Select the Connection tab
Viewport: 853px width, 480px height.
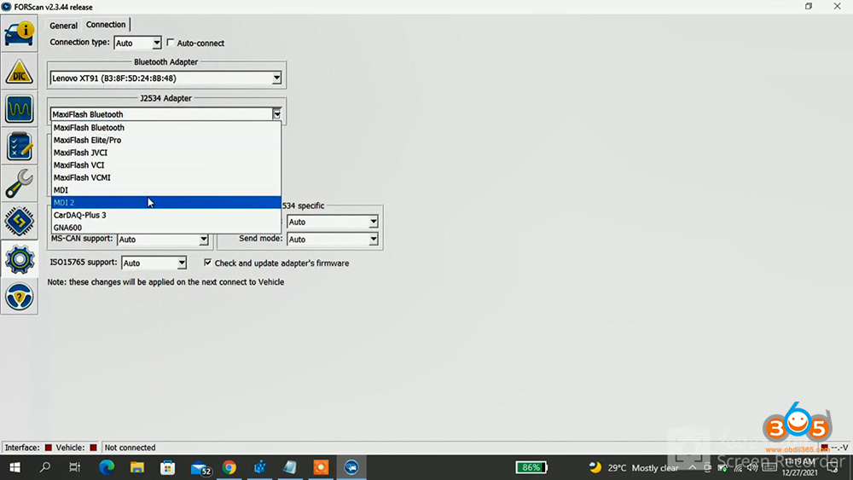(x=106, y=25)
